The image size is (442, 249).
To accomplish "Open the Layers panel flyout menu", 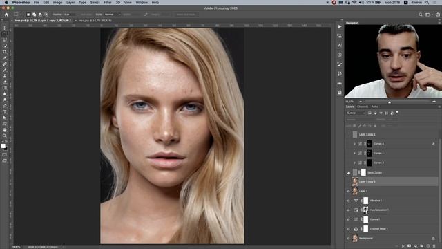I will click(439, 107).
